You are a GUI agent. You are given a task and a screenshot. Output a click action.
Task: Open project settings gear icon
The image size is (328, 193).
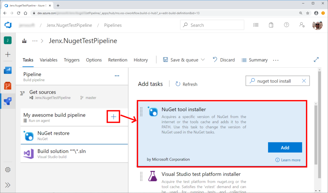click(8, 170)
